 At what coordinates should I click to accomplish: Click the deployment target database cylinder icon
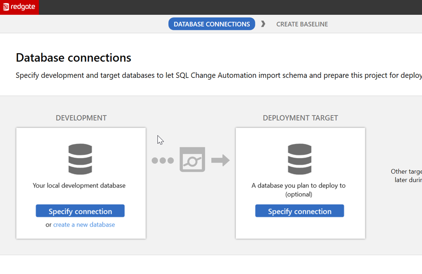coord(300,159)
